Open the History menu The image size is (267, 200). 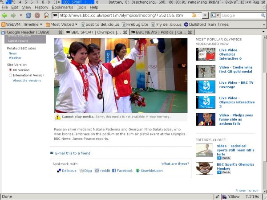point(41,7)
